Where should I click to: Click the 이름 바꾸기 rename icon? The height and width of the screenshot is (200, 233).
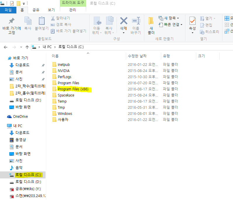136,21
